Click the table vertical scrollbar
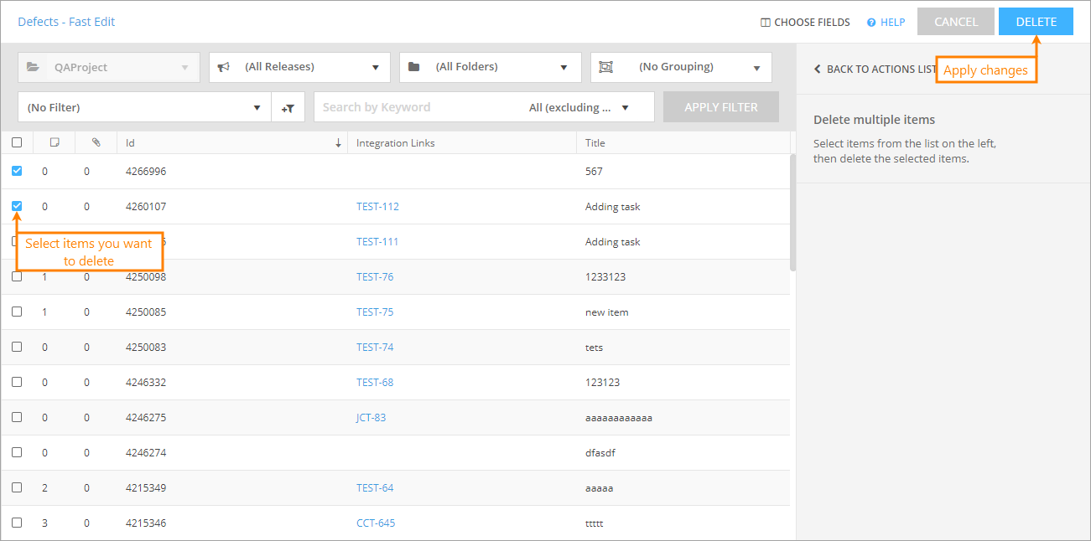Screen dimensions: 1091x541 (x=792, y=214)
